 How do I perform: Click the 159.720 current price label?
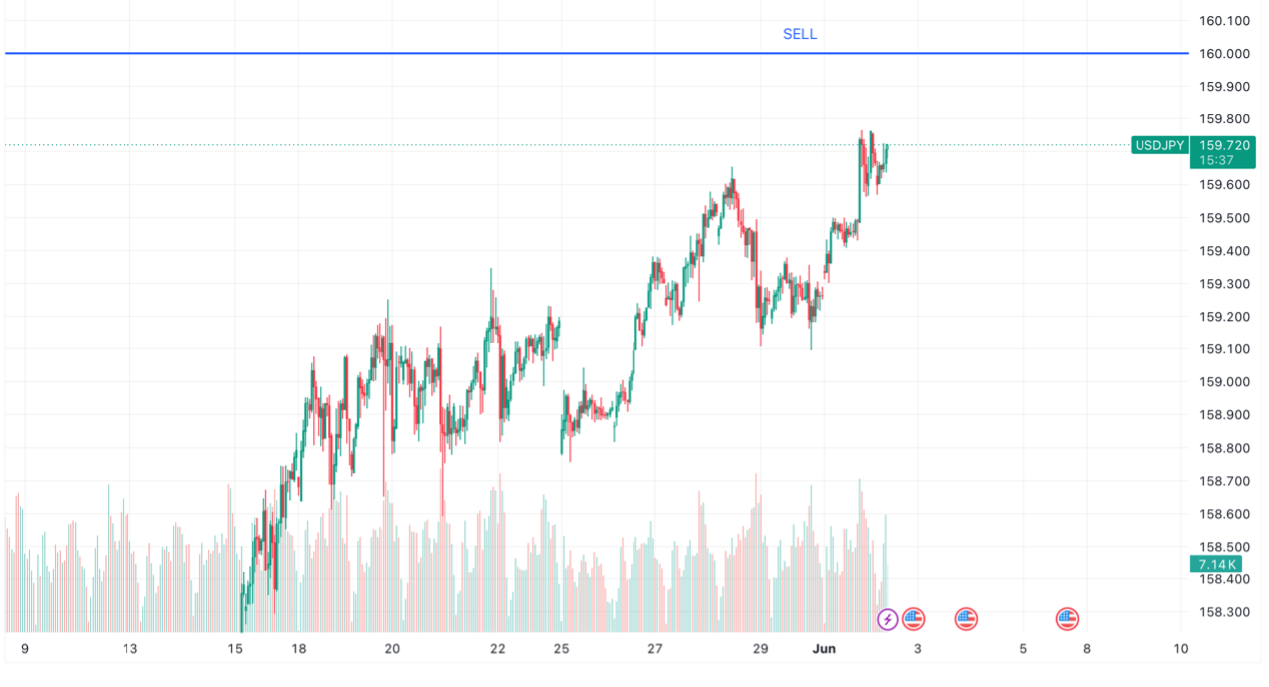[1224, 145]
